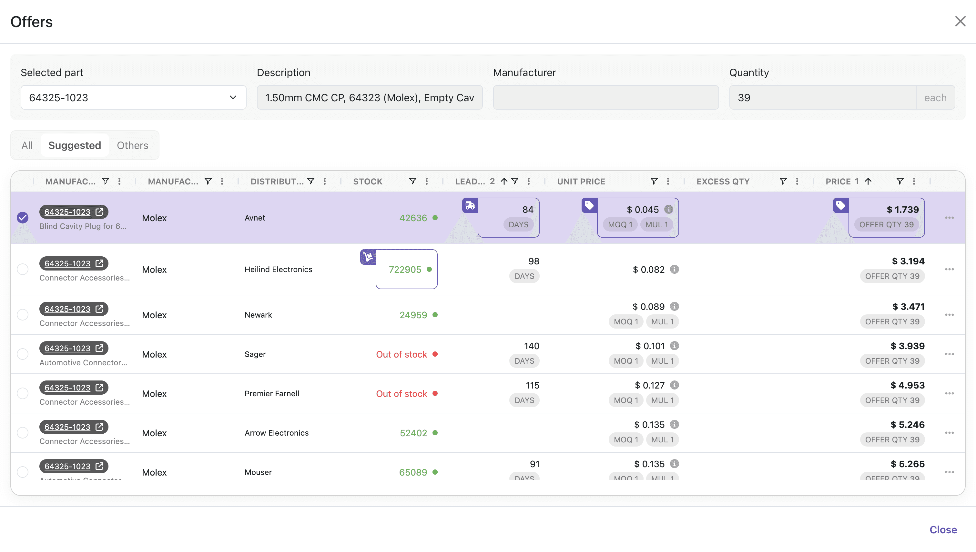The height and width of the screenshot is (552, 976).
Task: Select the Heilind Electronics offer radio button
Action: 23,270
